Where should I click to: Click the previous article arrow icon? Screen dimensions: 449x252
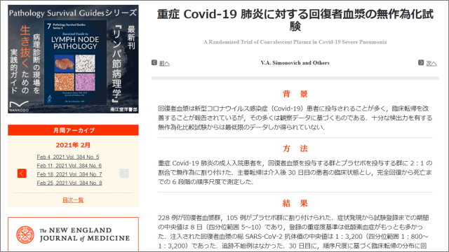coord(154,62)
